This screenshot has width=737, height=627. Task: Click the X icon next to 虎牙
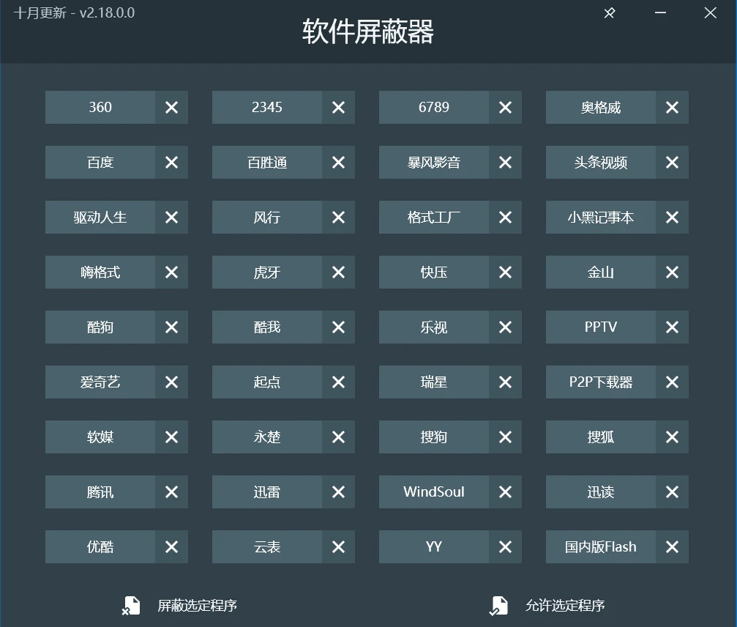[x=338, y=272]
